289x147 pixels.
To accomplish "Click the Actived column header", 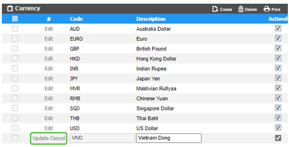I will pos(278,19).
